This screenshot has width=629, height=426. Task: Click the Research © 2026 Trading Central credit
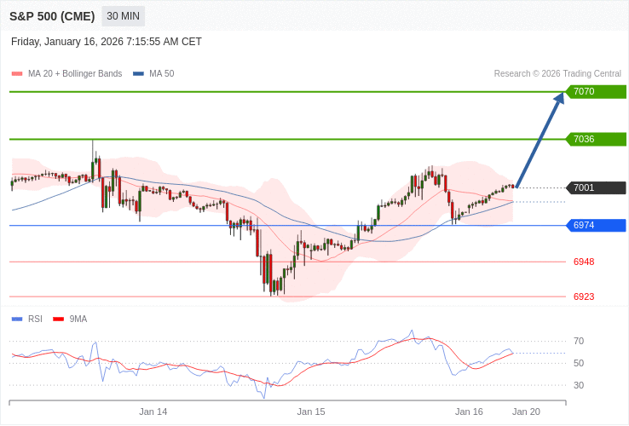coord(557,74)
